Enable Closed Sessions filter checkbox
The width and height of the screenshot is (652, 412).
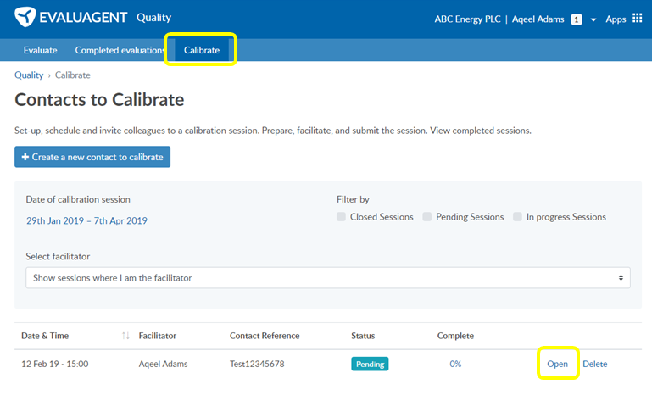[341, 217]
